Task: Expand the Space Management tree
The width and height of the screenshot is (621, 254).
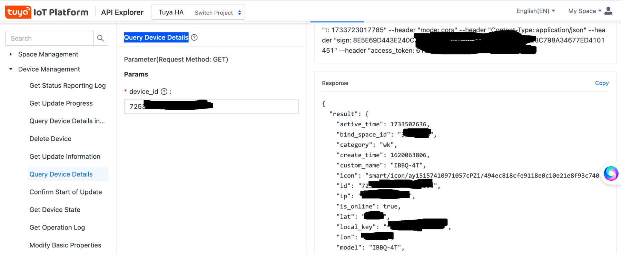Action: click(11, 54)
